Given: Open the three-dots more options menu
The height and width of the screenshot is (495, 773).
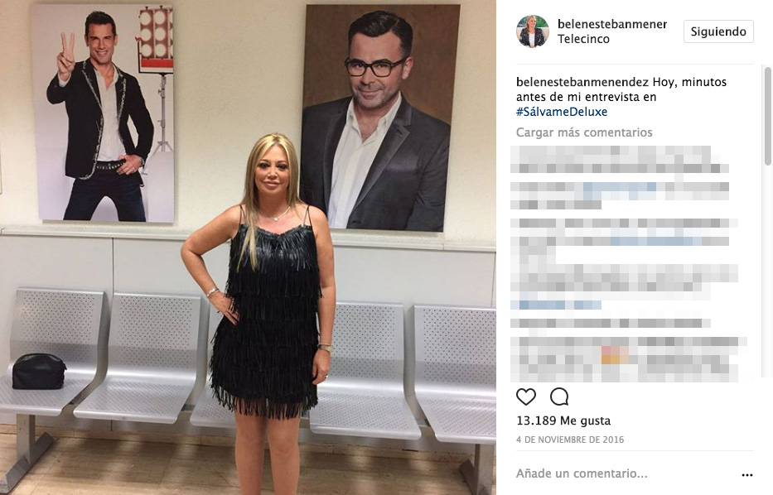Looking at the screenshot, I should [746, 475].
